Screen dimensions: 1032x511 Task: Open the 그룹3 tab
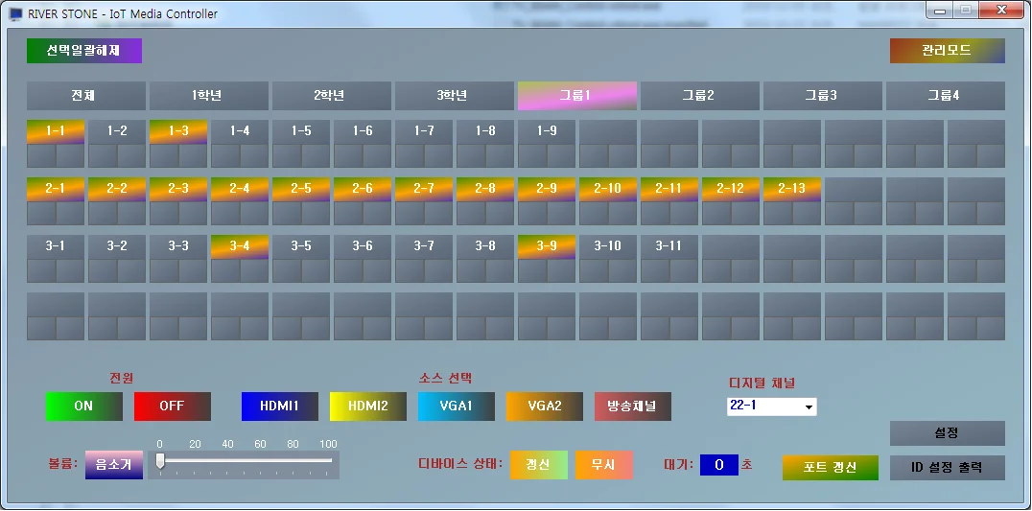[822, 96]
